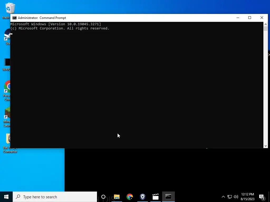
Task: Click the console scrollbar up arrow
Action: click(266, 24)
